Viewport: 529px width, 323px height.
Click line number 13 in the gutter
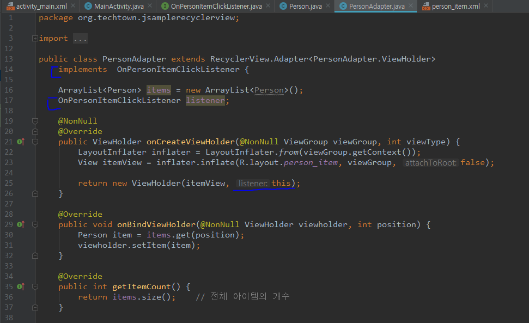[x=8, y=59]
